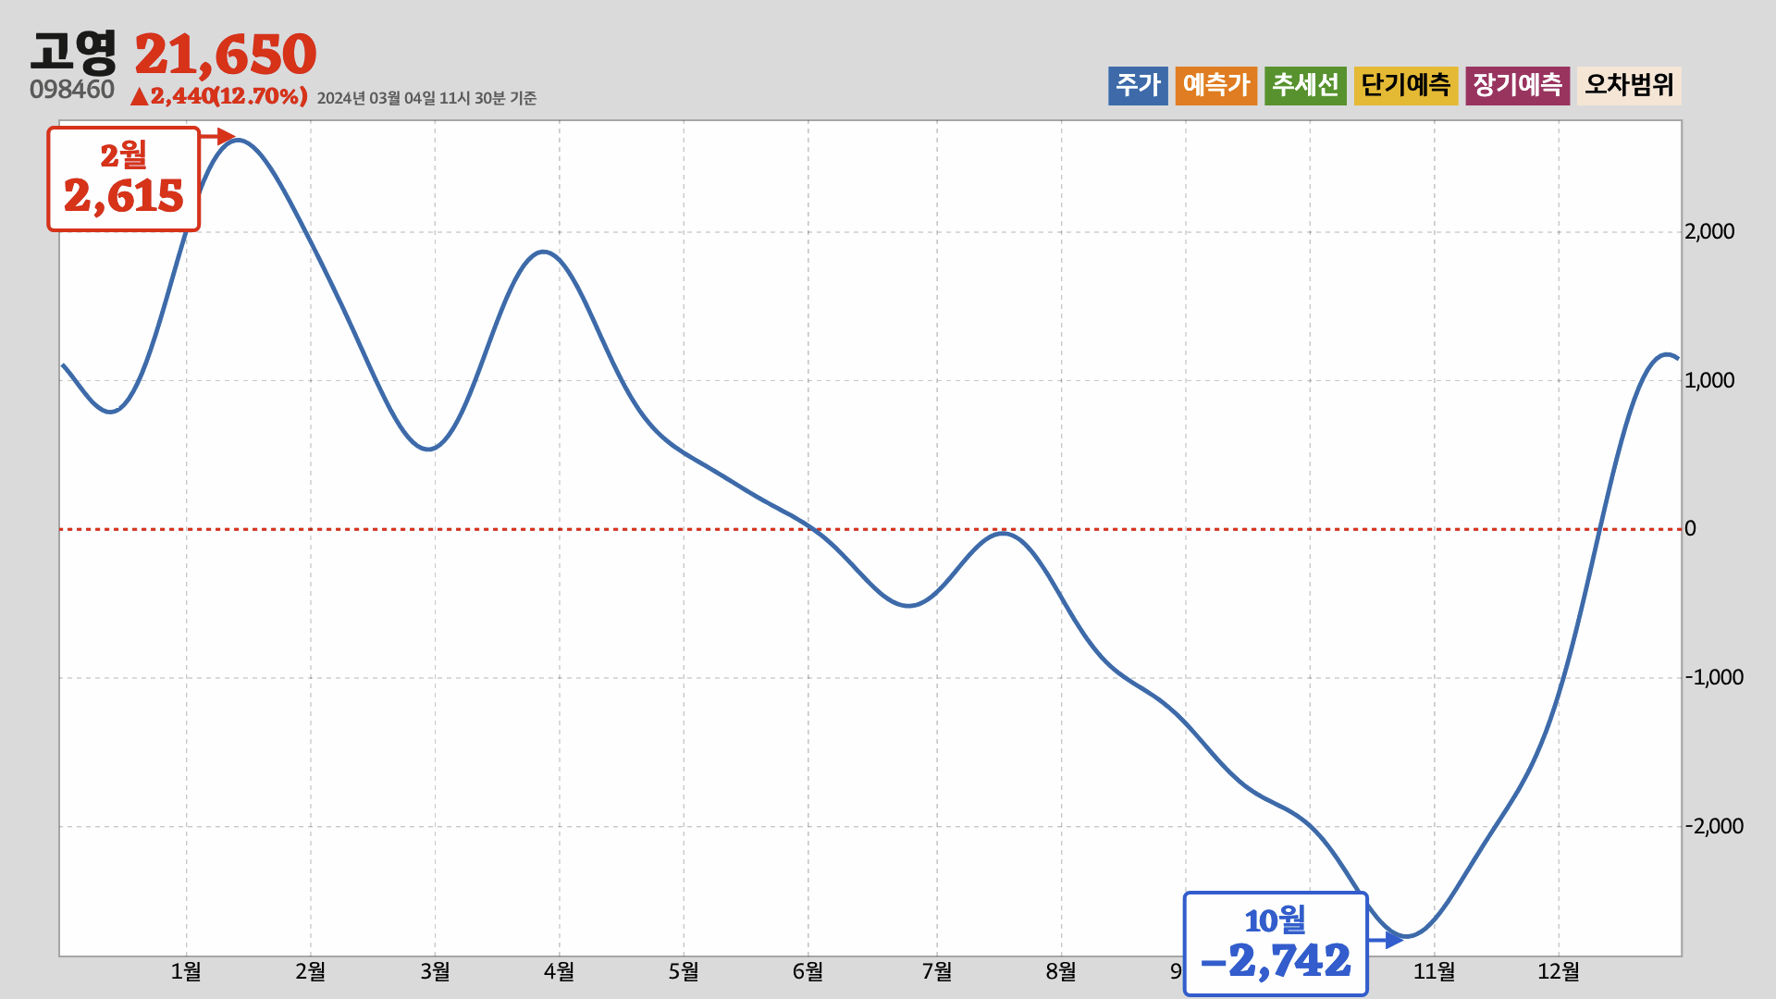Click the current price 21,650
The height and width of the screenshot is (999, 1776).
[x=225, y=55]
